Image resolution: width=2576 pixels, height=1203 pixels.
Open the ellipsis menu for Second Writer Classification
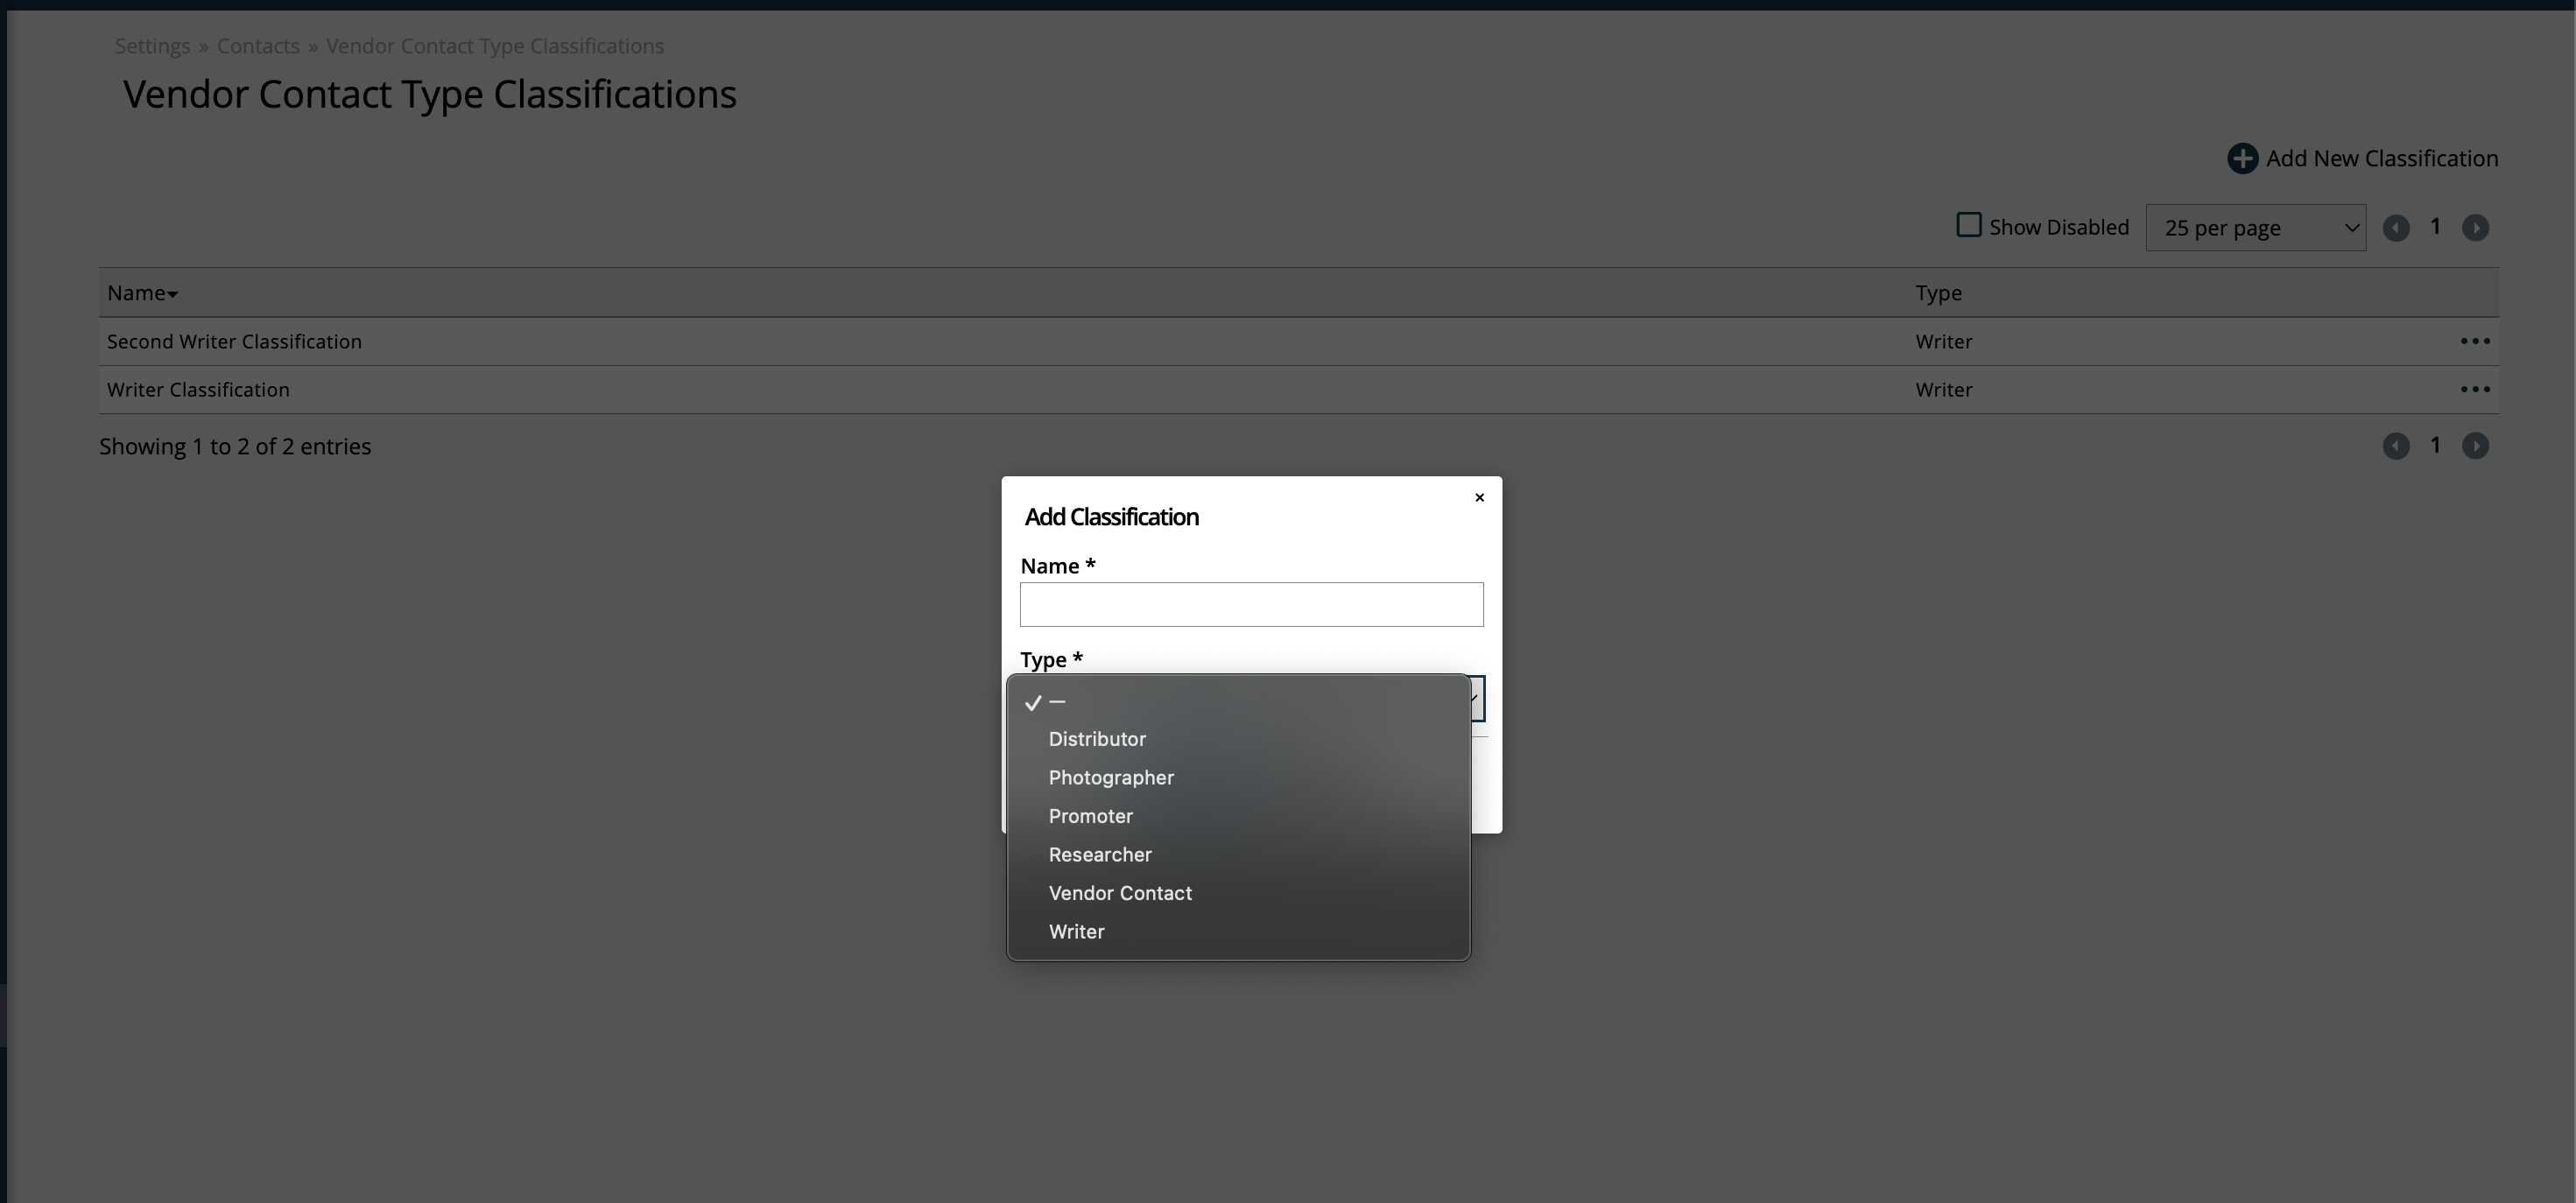(2475, 341)
